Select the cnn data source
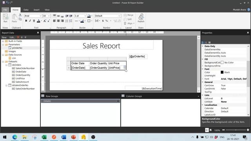This screenshot has height=141, width=251. [x=14, y=58]
